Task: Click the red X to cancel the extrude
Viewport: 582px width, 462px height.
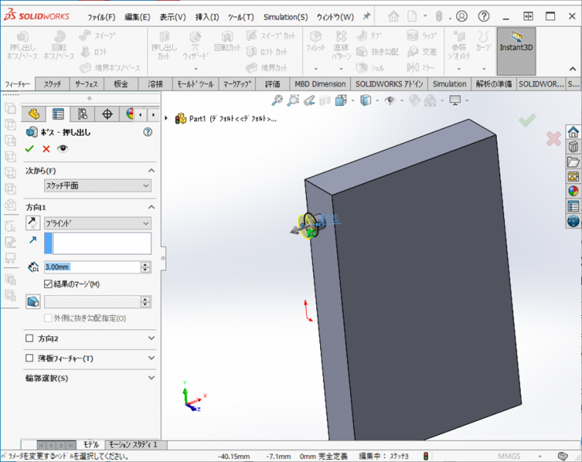Action: (x=46, y=148)
